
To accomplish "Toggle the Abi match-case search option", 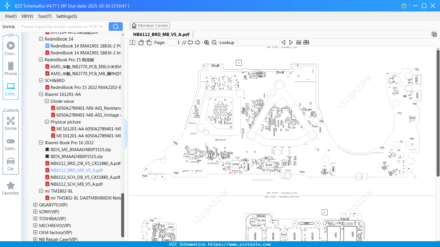I will (299, 43).
